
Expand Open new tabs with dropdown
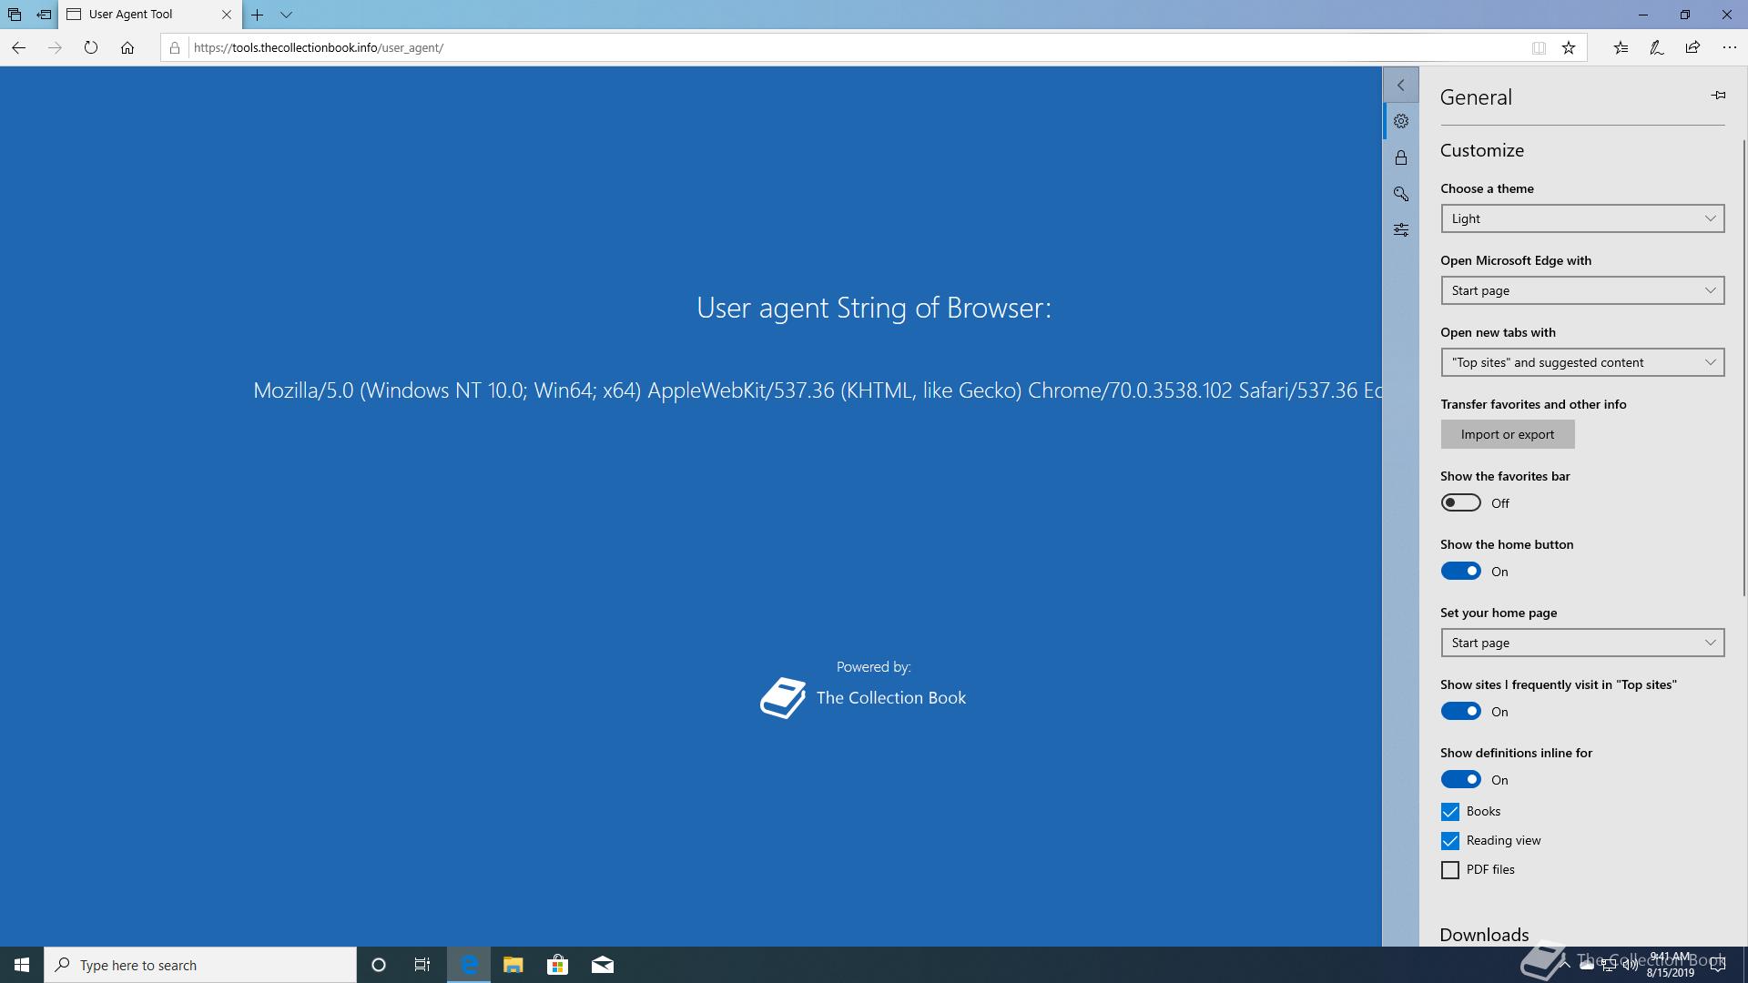coord(1582,362)
